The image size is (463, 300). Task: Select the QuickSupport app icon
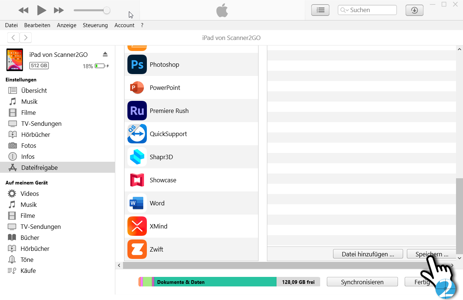(x=137, y=134)
